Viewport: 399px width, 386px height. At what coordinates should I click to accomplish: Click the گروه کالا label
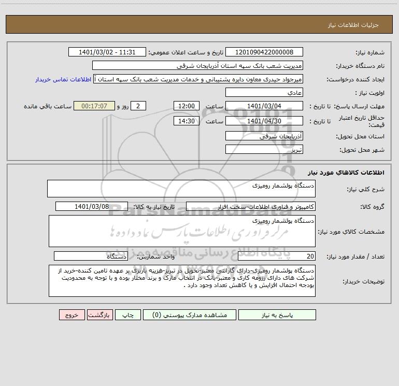point(372,207)
